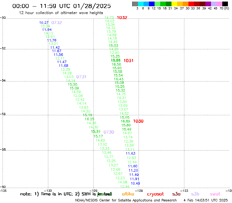
Task: Click the dark blue 12 ft legend swatch
Action: (152, 4)
